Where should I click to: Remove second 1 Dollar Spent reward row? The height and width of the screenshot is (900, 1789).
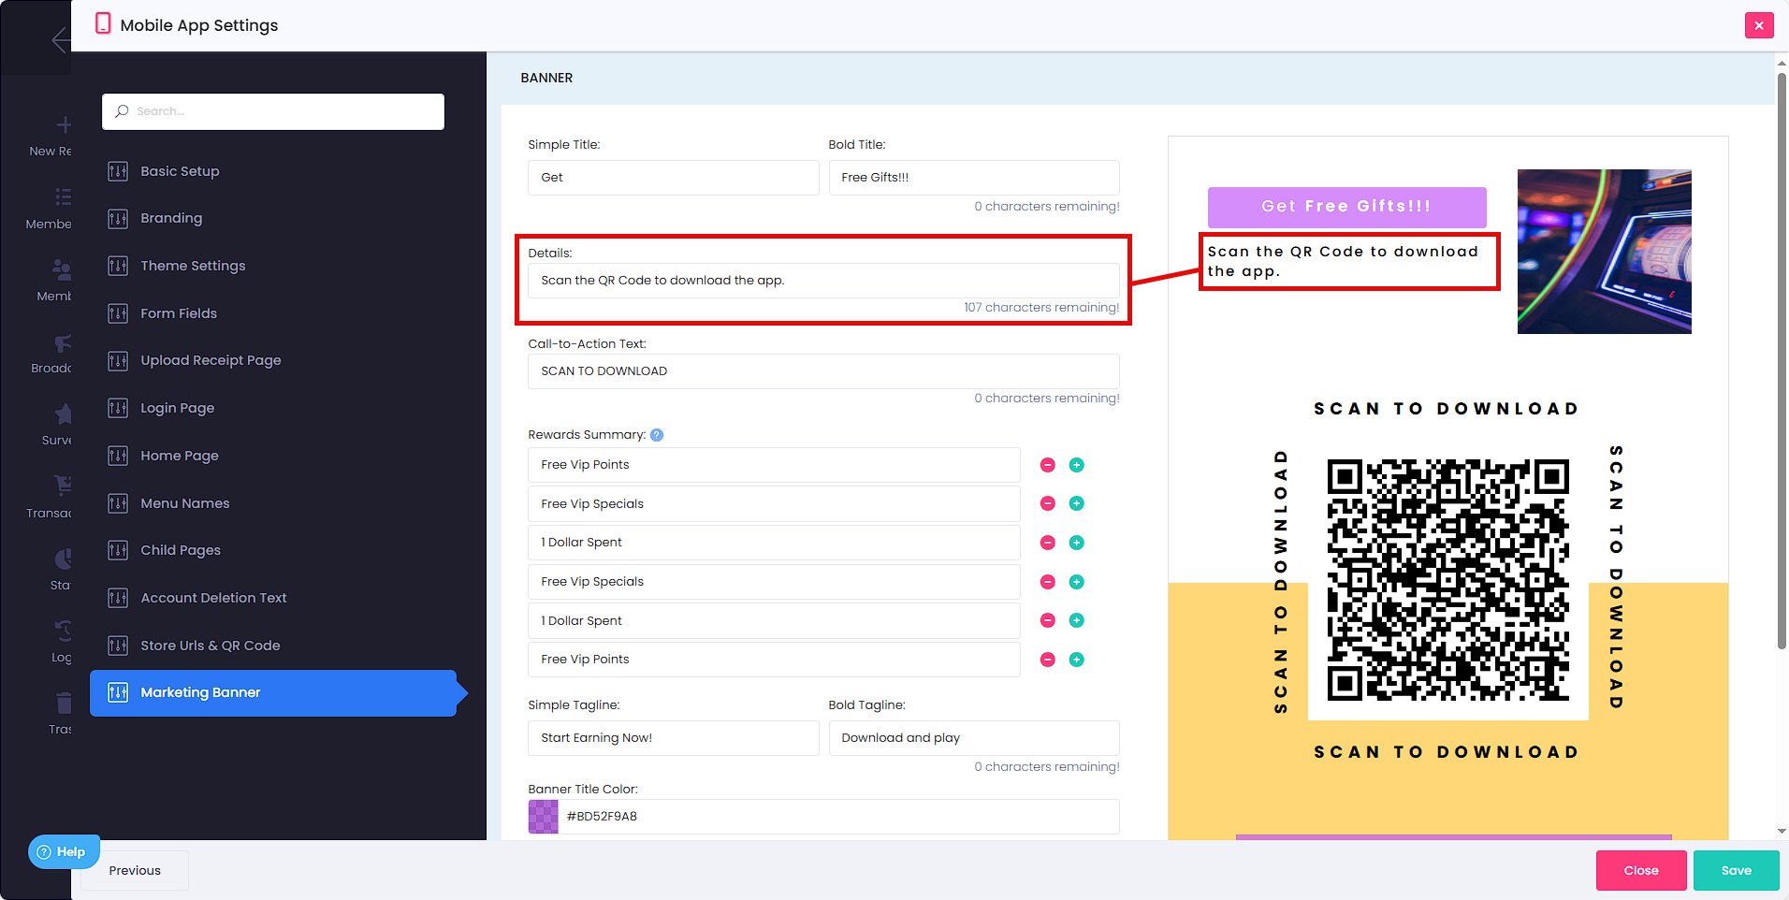(1048, 620)
